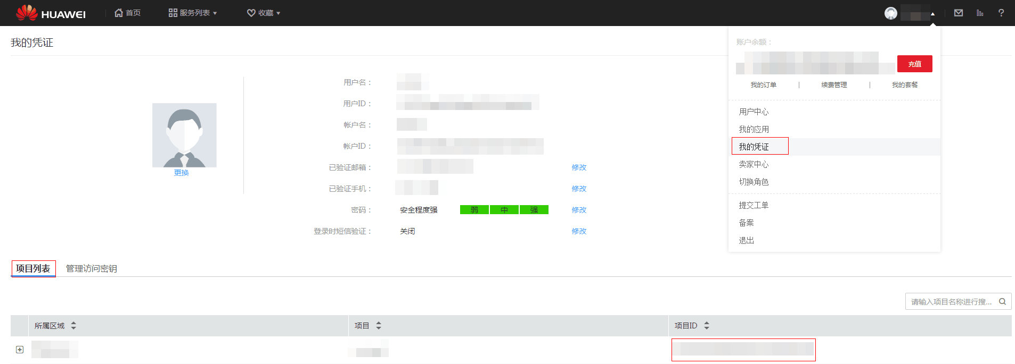Click the user avatar in top bar
Screen dimensions: 1015x364
(x=891, y=13)
